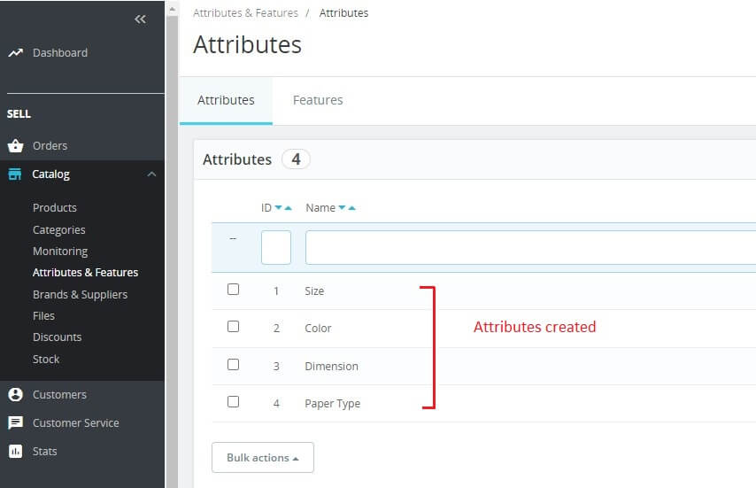Click the Customers person icon

pyautogui.click(x=15, y=394)
